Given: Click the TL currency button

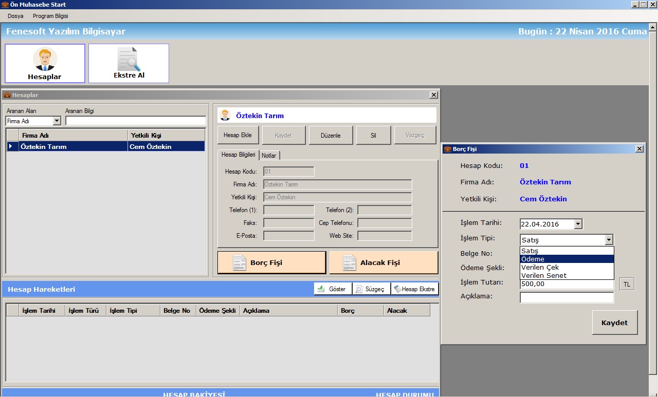Looking at the screenshot, I should tap(627, 284).
